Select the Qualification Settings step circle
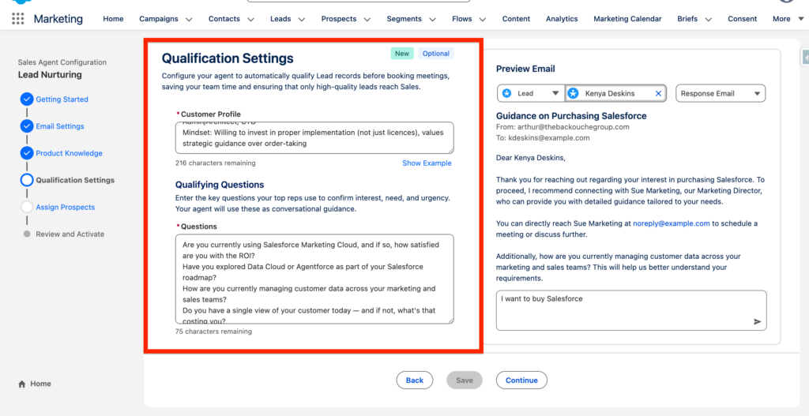809x416 pixels. point(27,180)
